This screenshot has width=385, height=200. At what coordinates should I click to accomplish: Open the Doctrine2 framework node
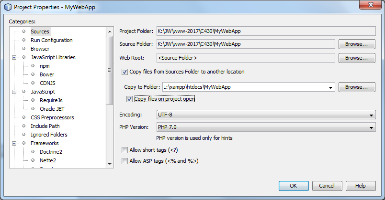point(51,151)
